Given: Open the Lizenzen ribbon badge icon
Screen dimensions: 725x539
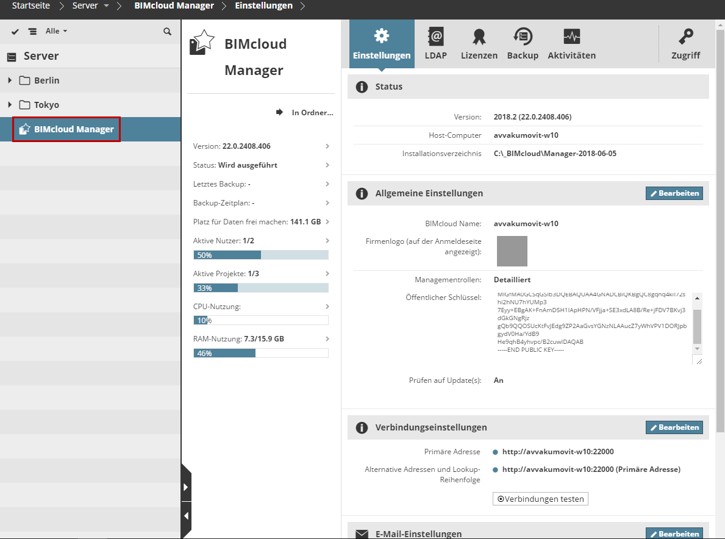Looking at the screenshot, I should click(479, 36).
